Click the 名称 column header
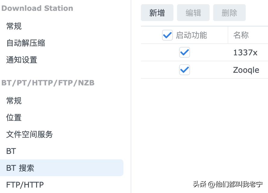The width and height of the screenshot is (268, 193). [x=241, y=35]
